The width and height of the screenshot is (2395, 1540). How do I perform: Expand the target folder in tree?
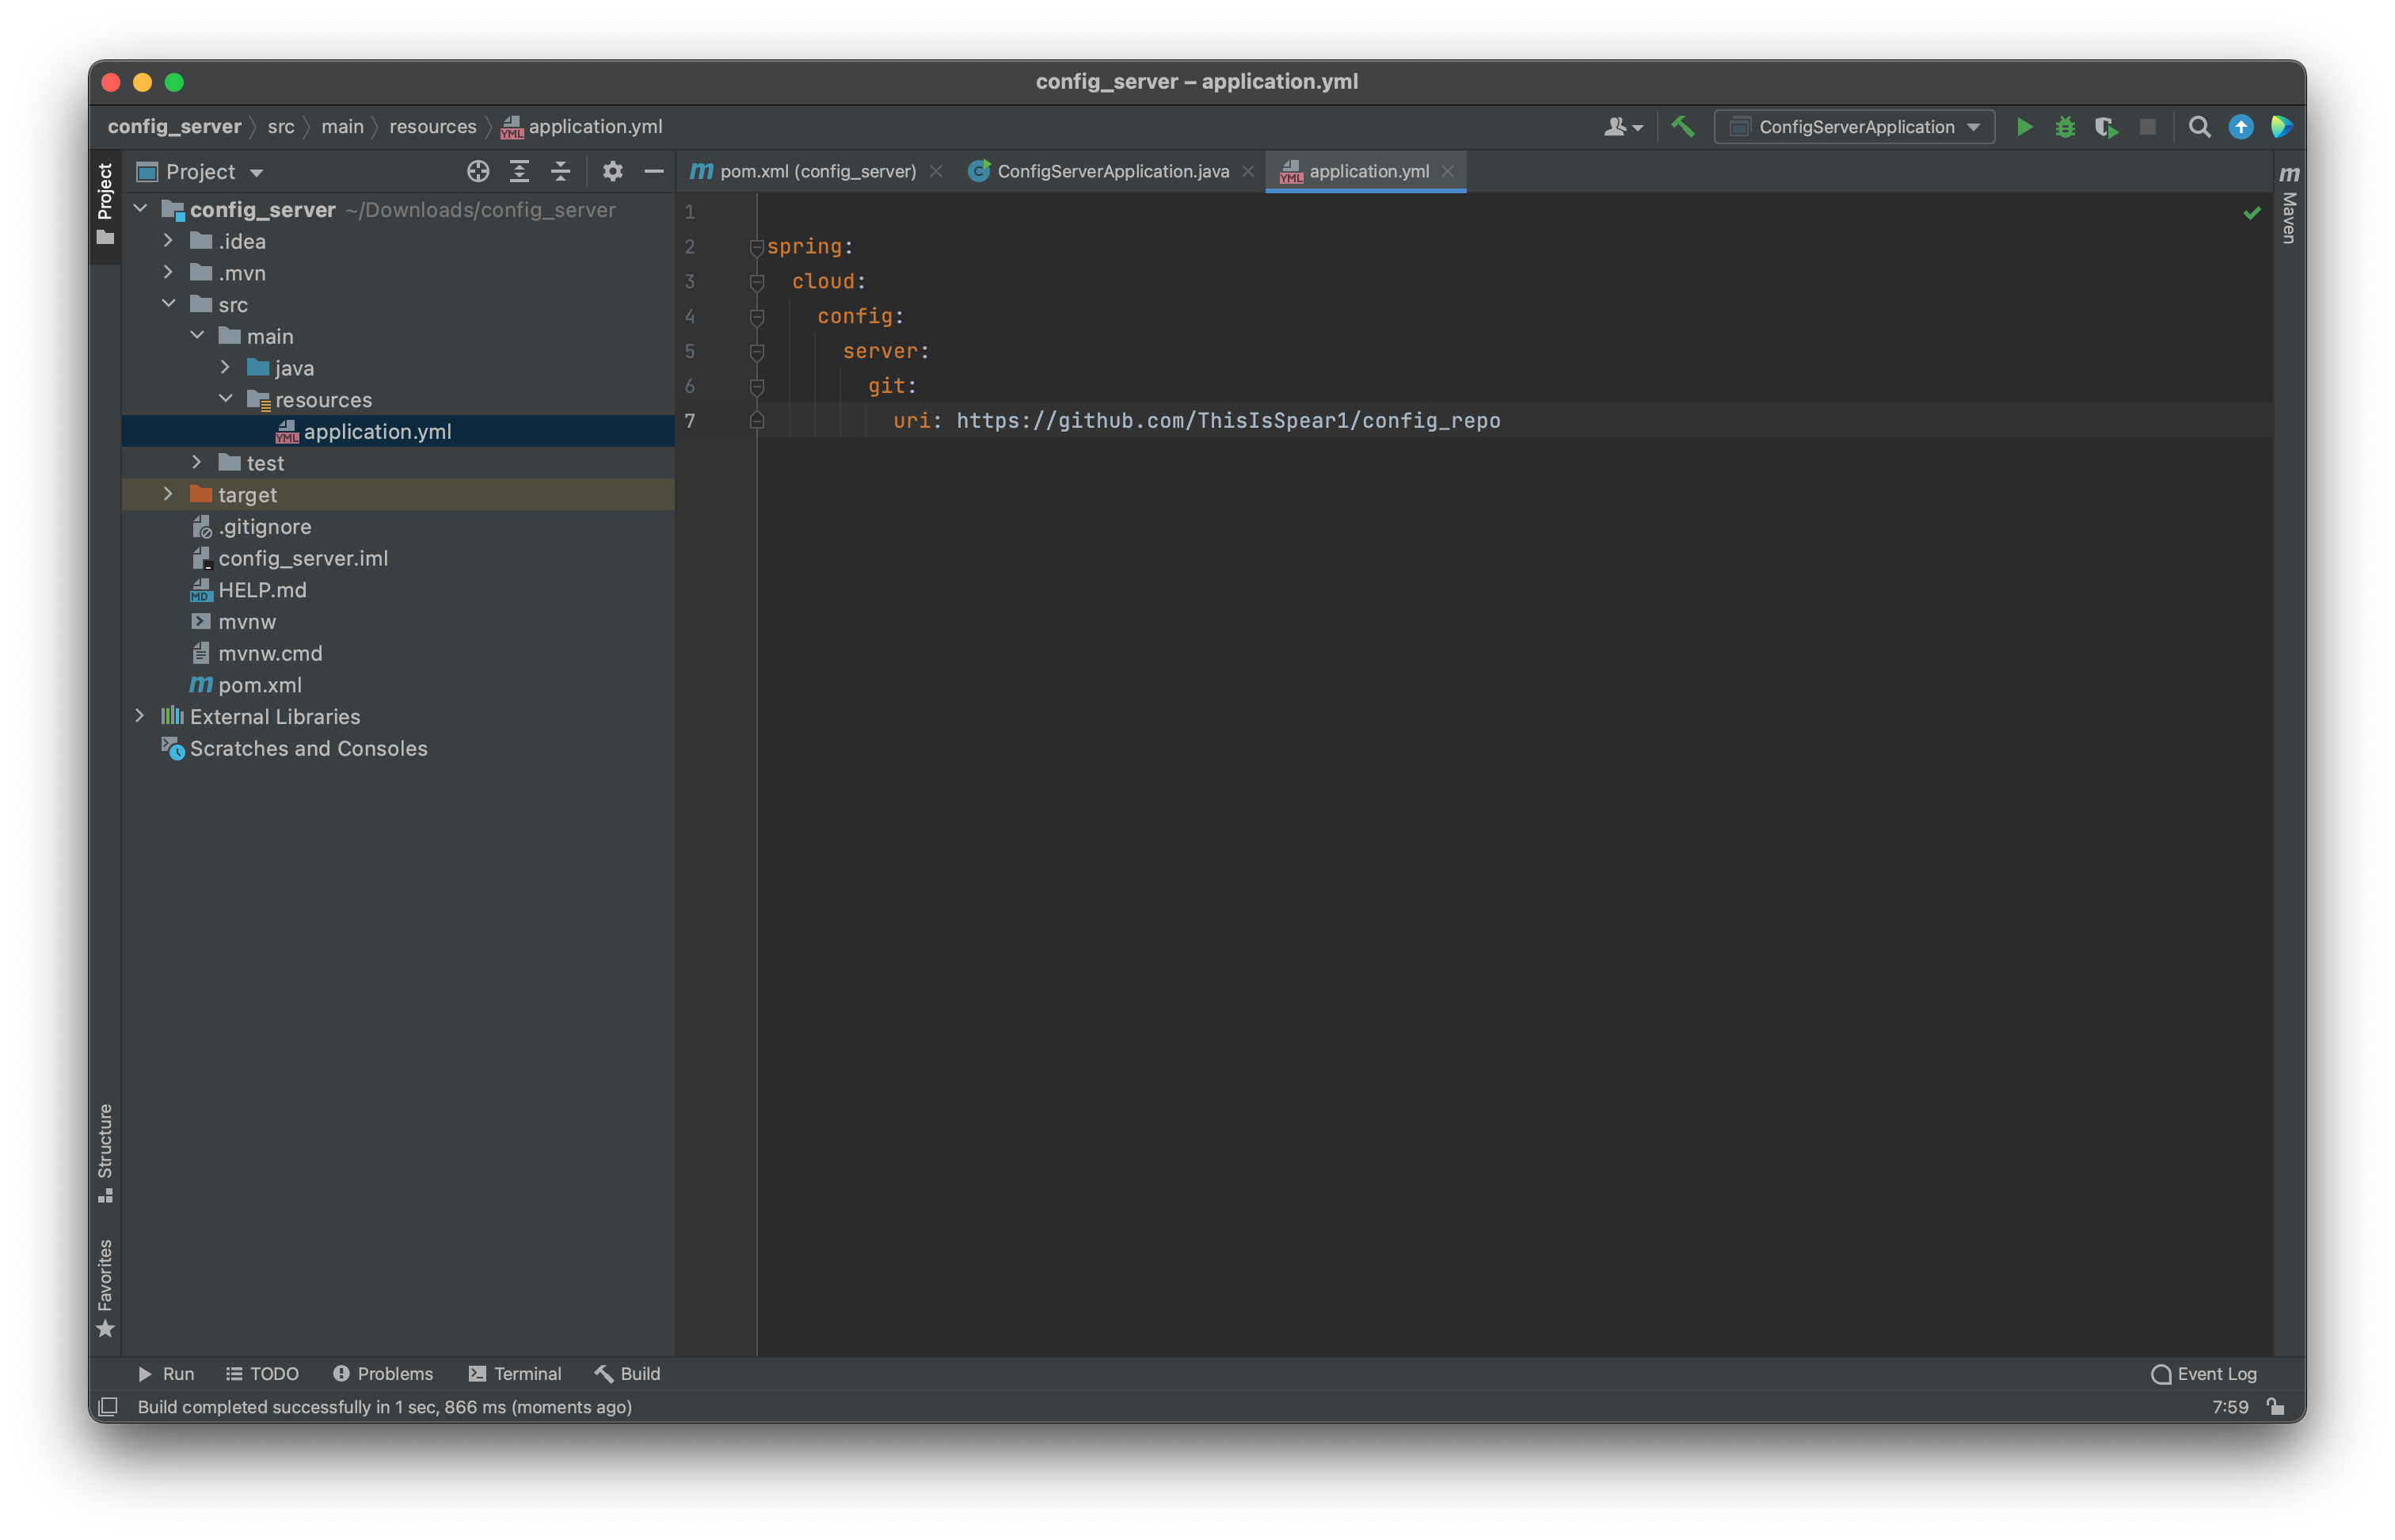168,494
